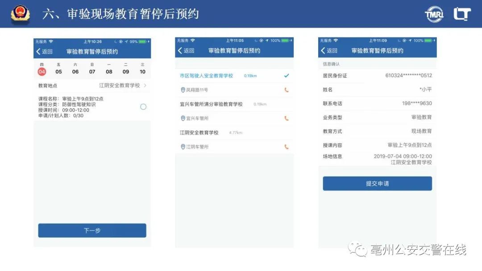482x271 pixels.
Task: Go back from the date selection screen
Action: pyautogui.click(x=44, y=52)
